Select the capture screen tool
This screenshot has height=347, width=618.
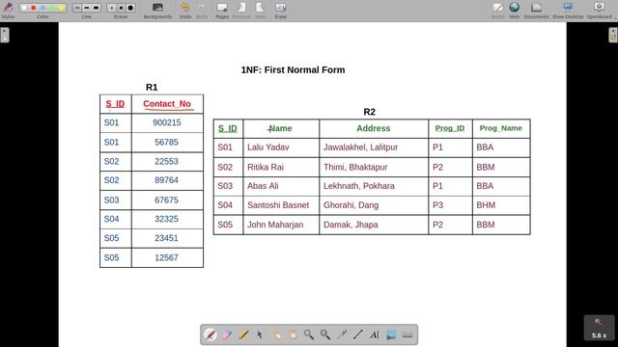391,334
